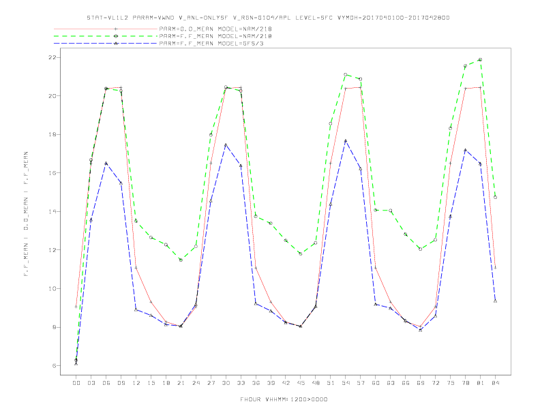This screenshot has width=540, height=417.
Task: Click the circle marker on green legend line
Action: [116, 36]
